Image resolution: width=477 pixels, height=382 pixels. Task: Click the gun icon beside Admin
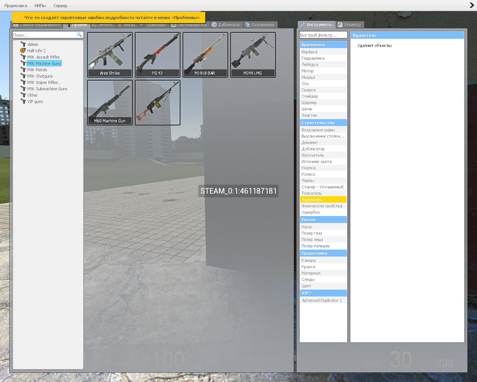point(23,44)
